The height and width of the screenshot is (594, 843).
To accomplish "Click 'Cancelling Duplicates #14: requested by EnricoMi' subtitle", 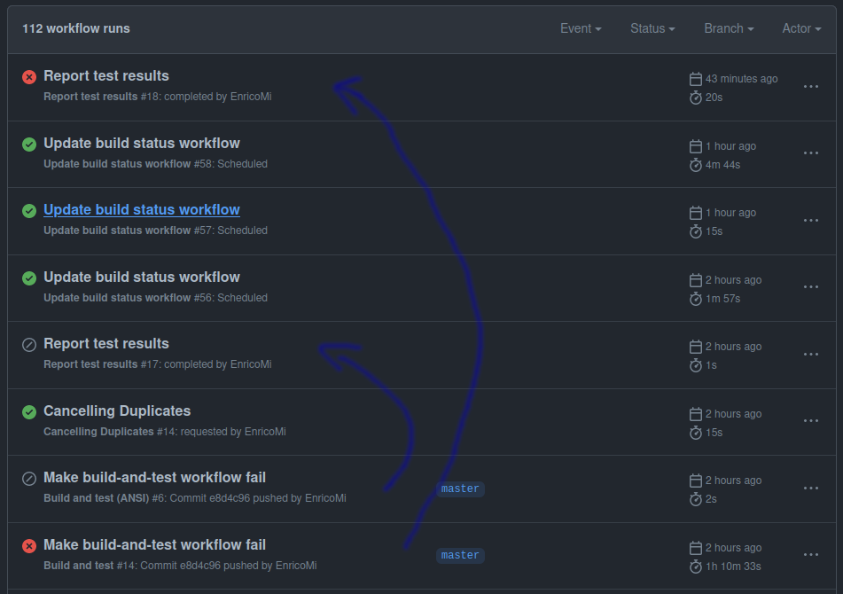I will point(165,431).
